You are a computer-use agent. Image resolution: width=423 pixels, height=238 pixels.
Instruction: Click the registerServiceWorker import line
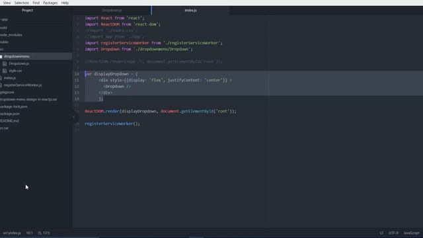coord(153,43)
